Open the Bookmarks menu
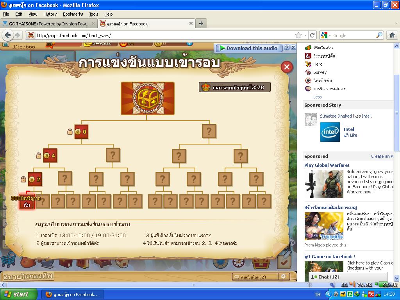The height and width of the screenshot is (300, 400). click(x=73, y=14)
